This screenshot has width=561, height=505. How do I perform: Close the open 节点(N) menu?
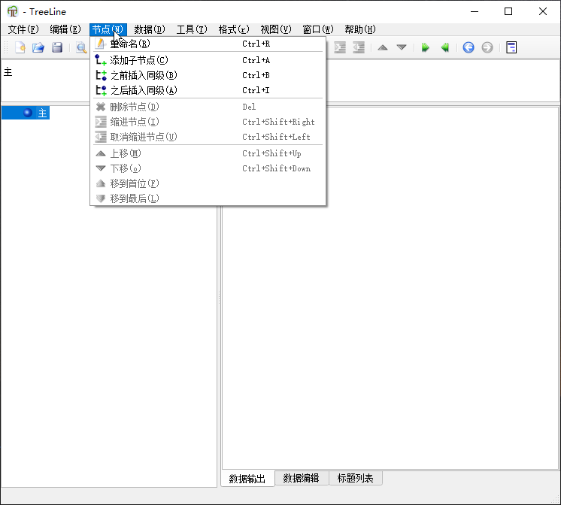(108, 29)
